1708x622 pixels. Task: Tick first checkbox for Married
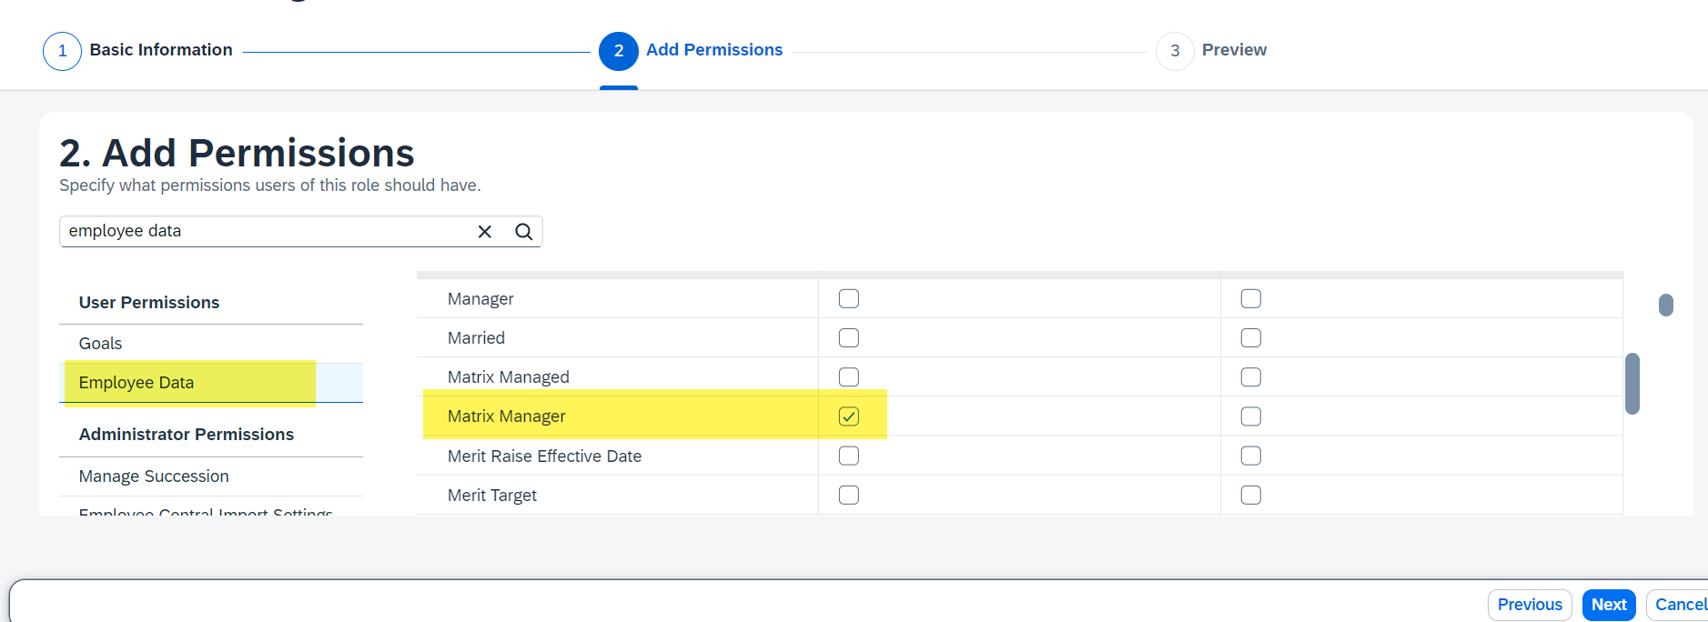[849, 337]
